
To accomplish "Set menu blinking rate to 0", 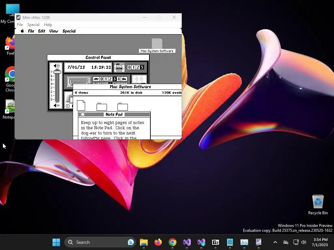I will point(129,67).
